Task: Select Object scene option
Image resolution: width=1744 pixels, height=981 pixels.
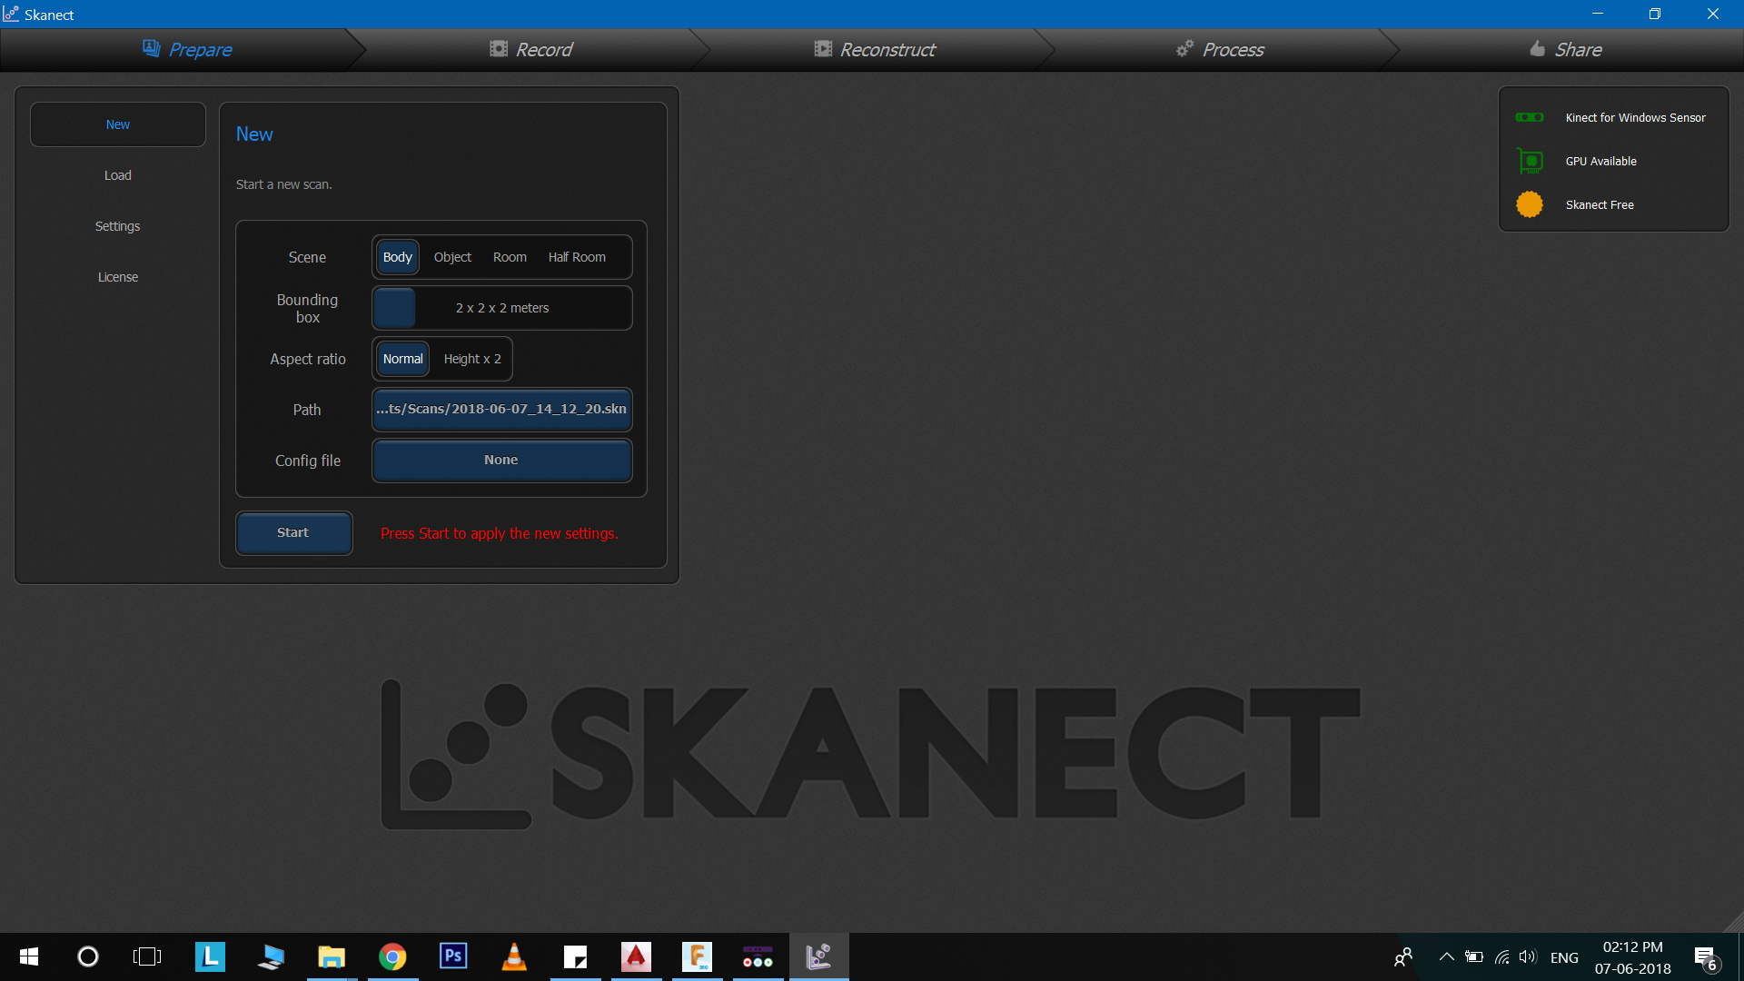Action: (x=452, y=257)
